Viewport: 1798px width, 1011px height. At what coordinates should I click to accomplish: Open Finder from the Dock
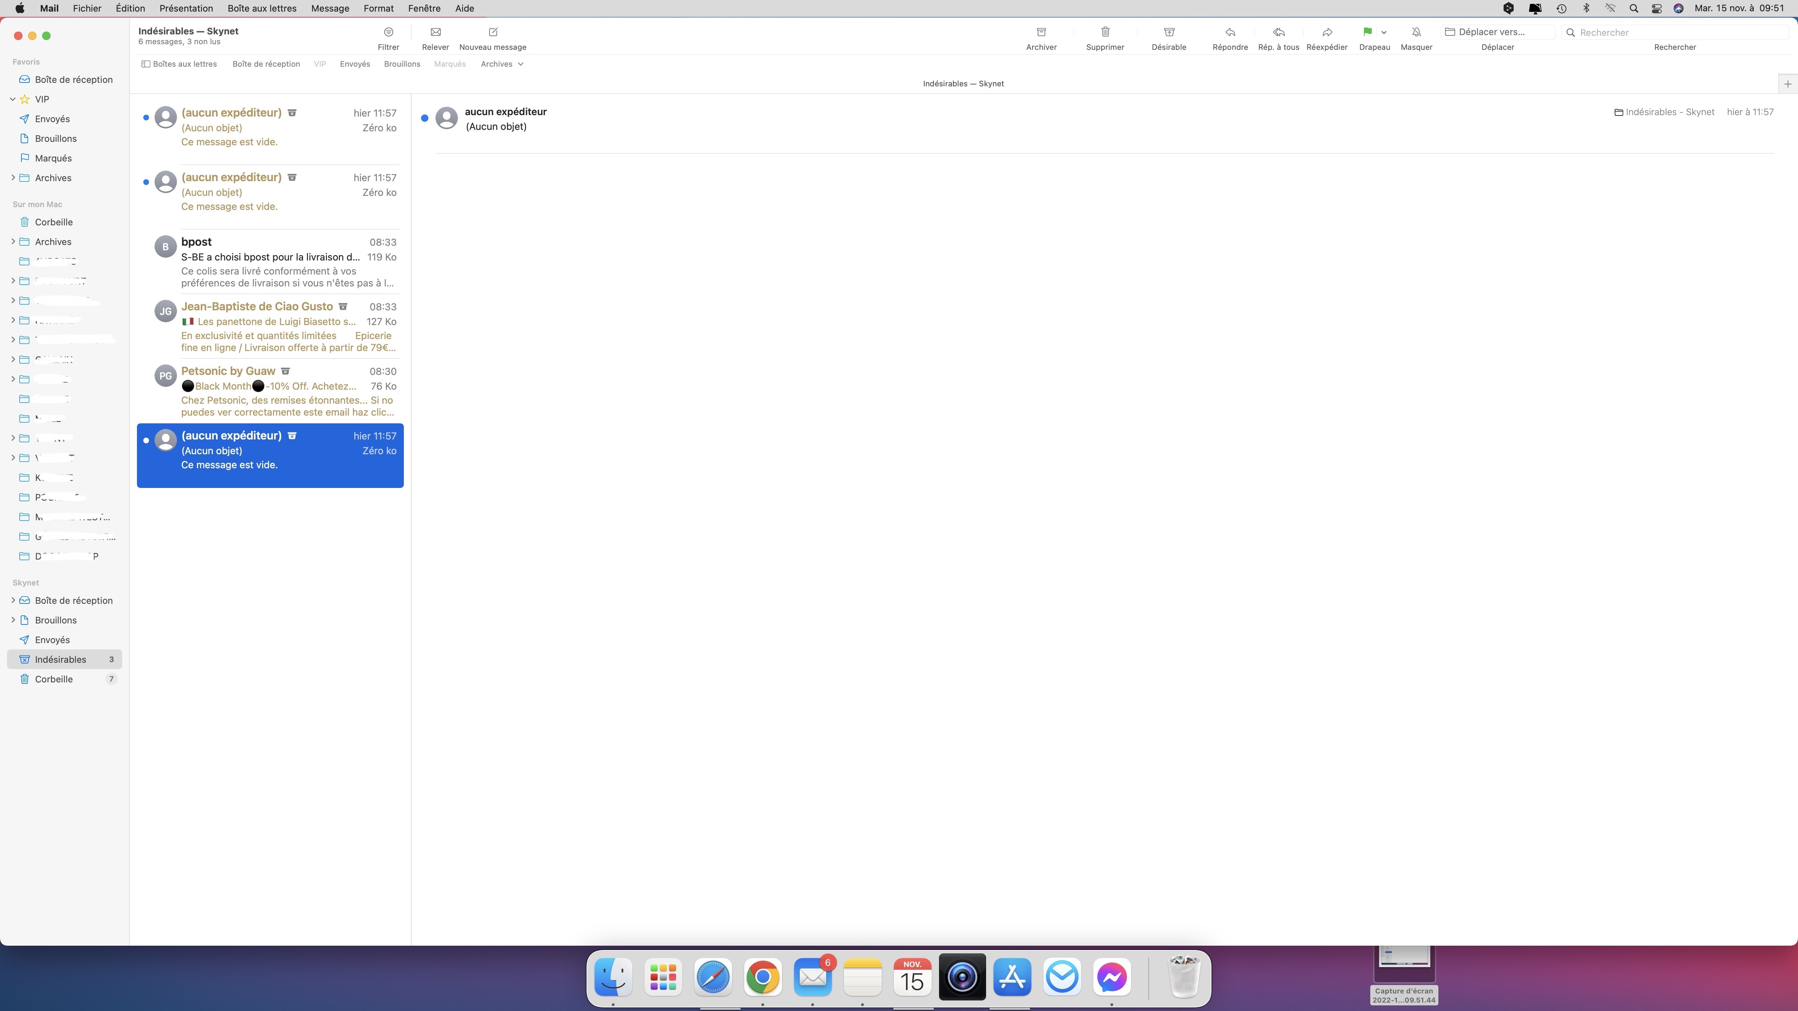[613, 977]
